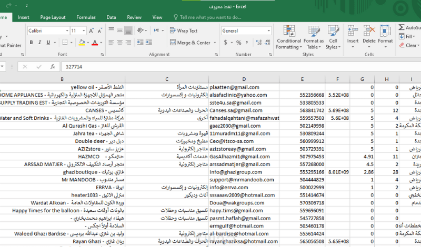The height and width of the screenshot is (247, 421).
Task: Open the Formulas tab
Action: pos(86,17)
